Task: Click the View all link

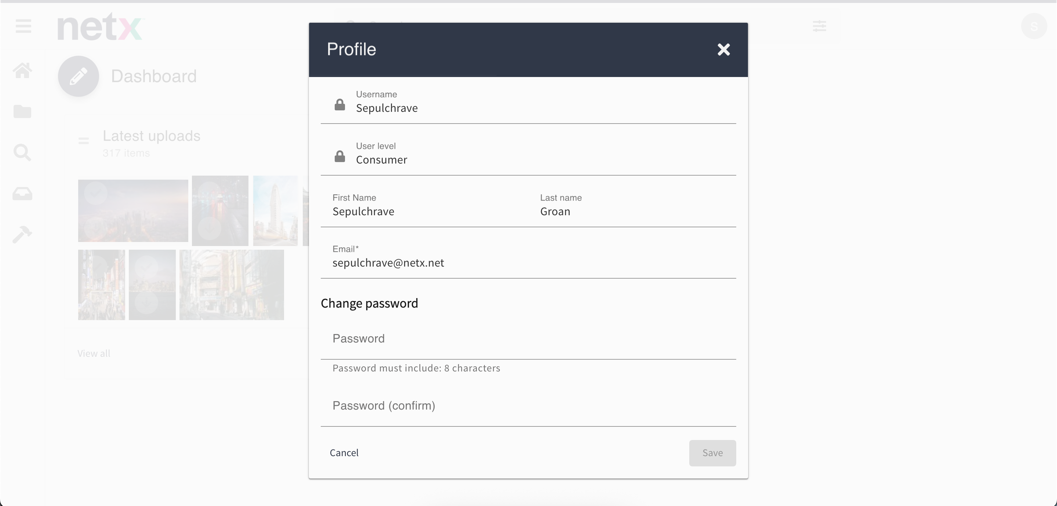Action: (x=94, y=353)
